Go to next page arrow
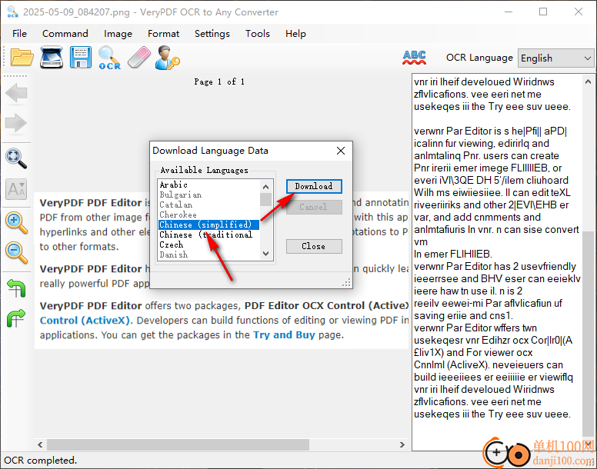This screenshot has width=597, height=469. click(16, 123)
